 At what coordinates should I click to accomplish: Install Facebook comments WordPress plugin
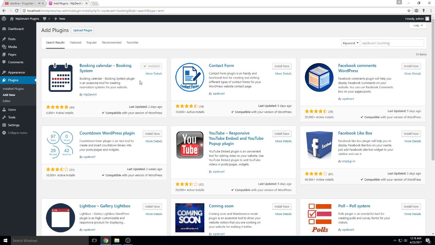click(411, 66)
